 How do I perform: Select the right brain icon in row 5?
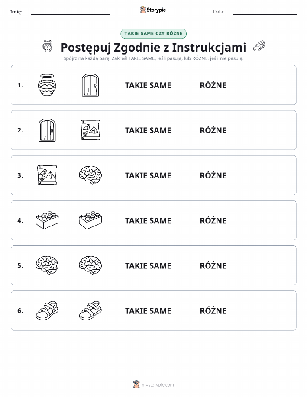click(x=90, y=265)
